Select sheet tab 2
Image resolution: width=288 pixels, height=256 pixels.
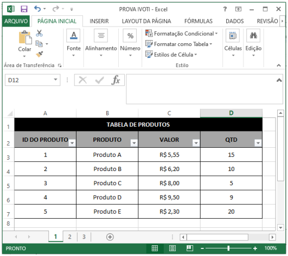coord(69,237)
